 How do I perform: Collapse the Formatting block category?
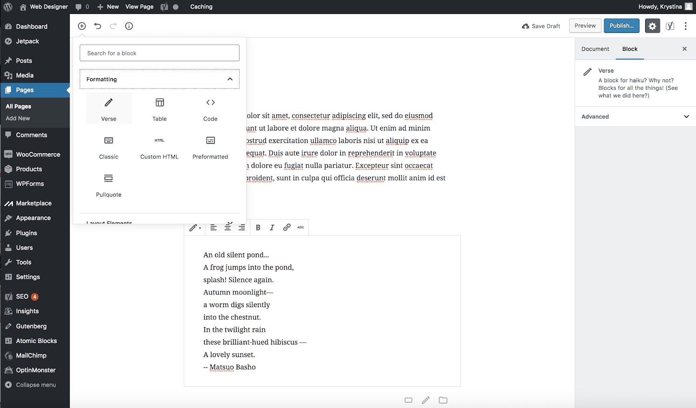(x=230, y=79)
